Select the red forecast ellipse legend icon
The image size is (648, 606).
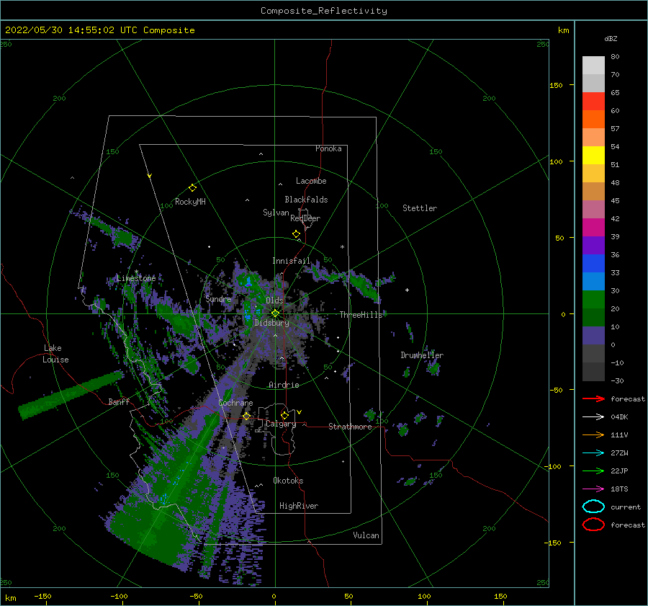click(x=593, y=525)
